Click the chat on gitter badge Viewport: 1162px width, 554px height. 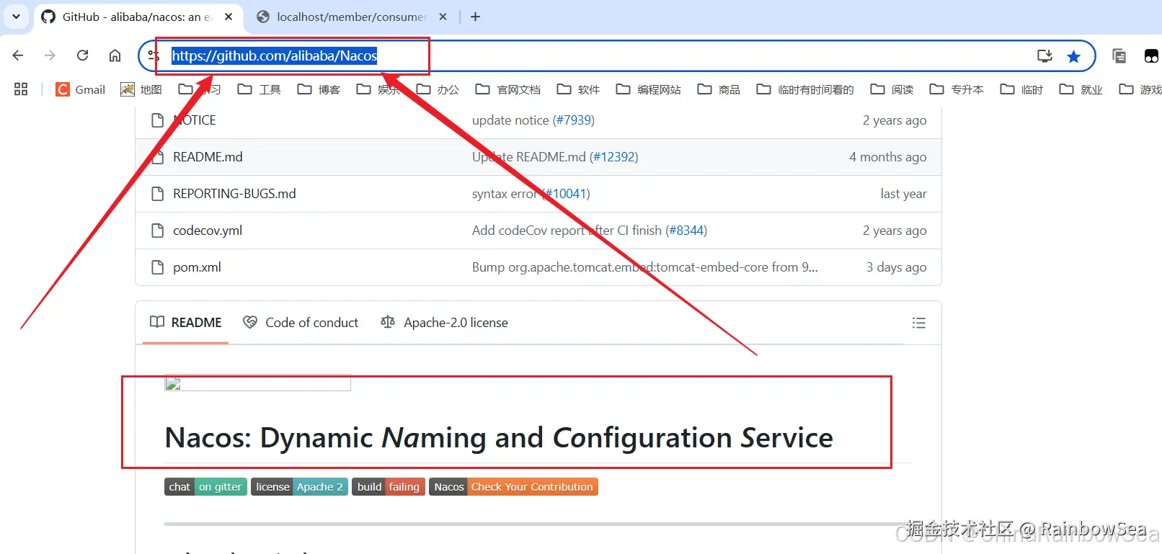tap(205, 487)
